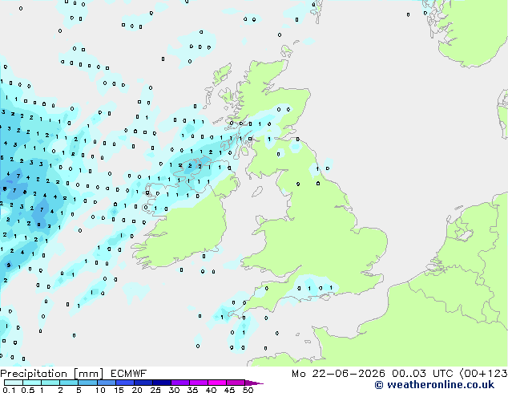Click the 25–30 mm dark navy swatch
This screenshot has width=508, height=393.
(161, 383)
